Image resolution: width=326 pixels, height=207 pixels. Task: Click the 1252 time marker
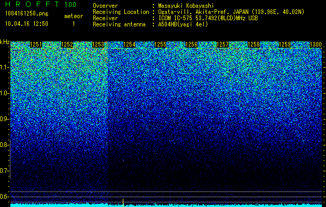tap(67, 45)
